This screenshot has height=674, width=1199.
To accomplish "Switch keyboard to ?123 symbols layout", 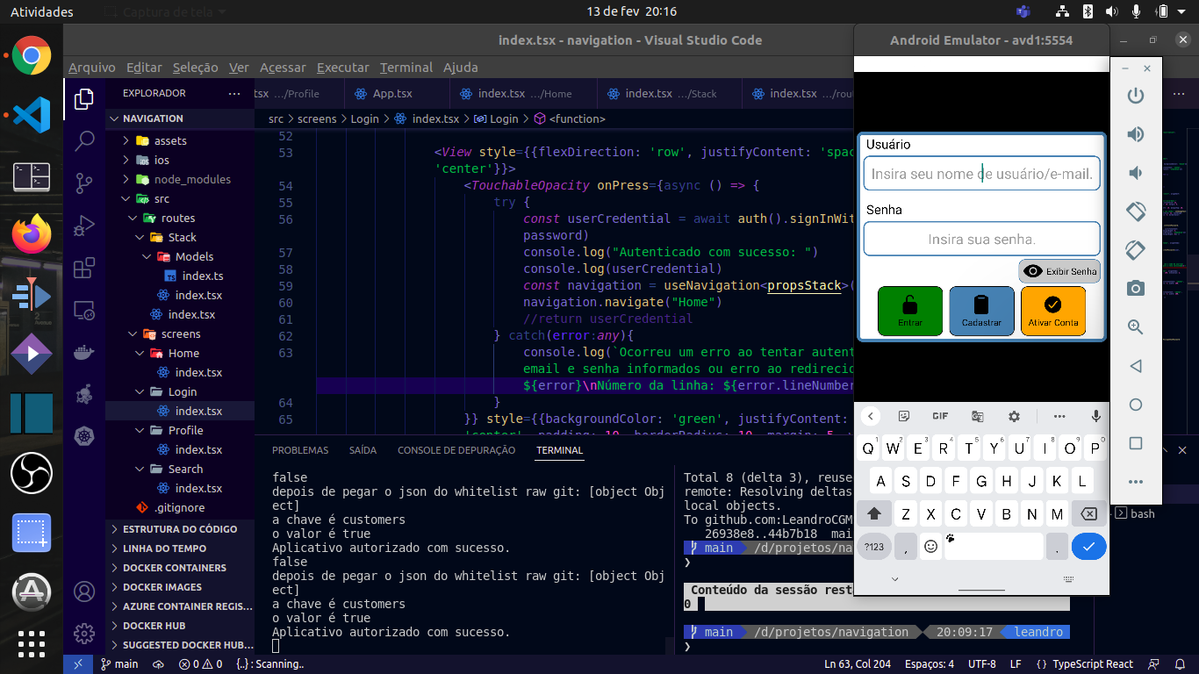I will tap(874, 547).
